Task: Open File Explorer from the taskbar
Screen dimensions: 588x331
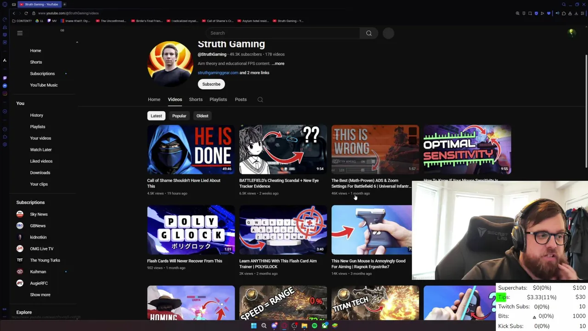Action: coord(304,325)
